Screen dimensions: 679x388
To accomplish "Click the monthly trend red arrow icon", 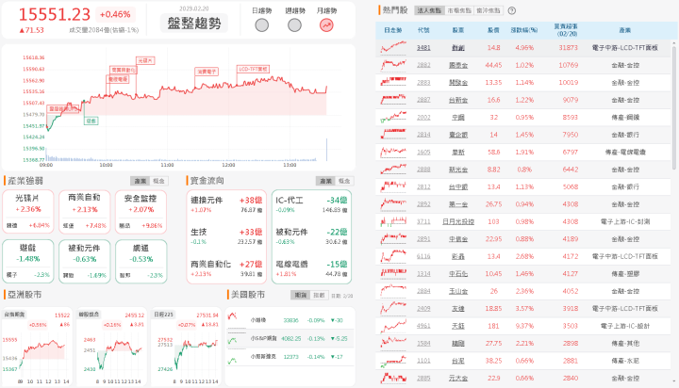I will point(326,25).
